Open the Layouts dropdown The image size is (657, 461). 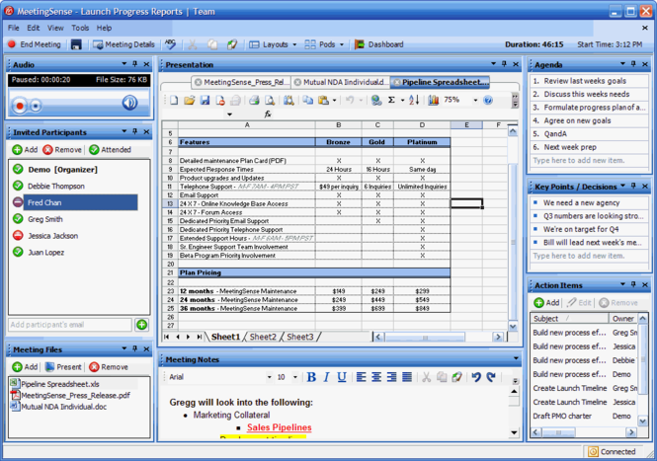[273, 44]
